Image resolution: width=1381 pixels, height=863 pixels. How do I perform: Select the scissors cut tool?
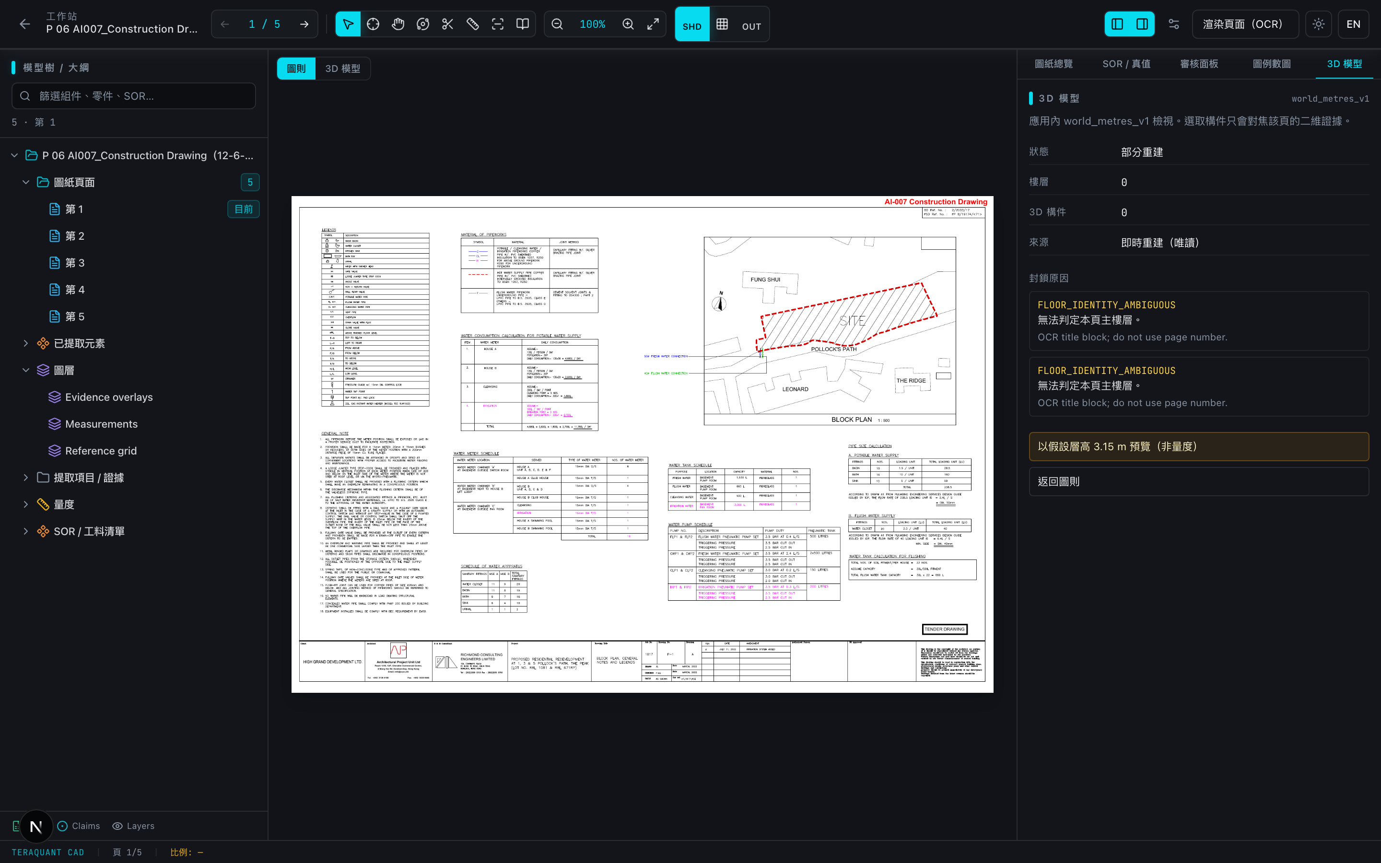click(448, 24)
